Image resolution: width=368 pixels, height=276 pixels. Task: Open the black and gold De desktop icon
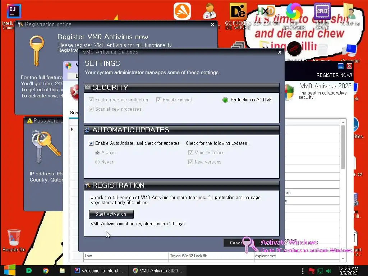click(238, 11)
